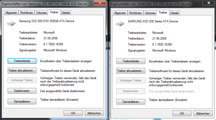Image resolution: width=216 pixels, height=120 pixels.
Task: Switch to the Volumes tab in the 850 EVO window
Action: [x=41, y=13]
